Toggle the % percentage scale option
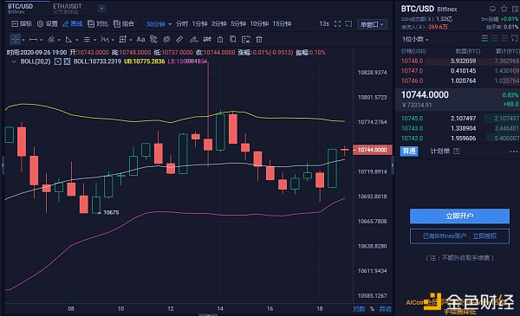520x316 pixels. tap(372, 309)
